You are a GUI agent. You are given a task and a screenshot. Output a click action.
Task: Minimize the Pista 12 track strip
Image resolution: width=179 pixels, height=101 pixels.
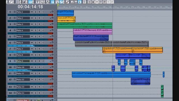50,79
